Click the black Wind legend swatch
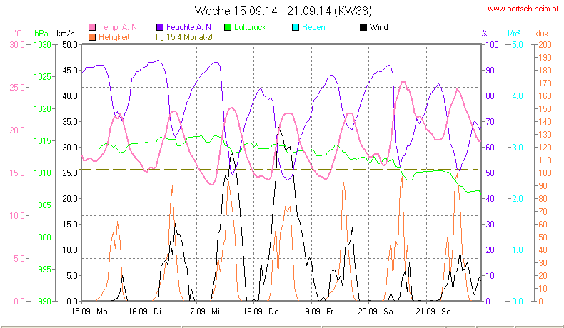Viewport: 564px width, 328px height. 363,27
